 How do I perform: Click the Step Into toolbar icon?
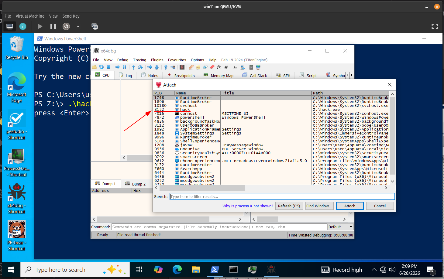(x=133, y=67)
